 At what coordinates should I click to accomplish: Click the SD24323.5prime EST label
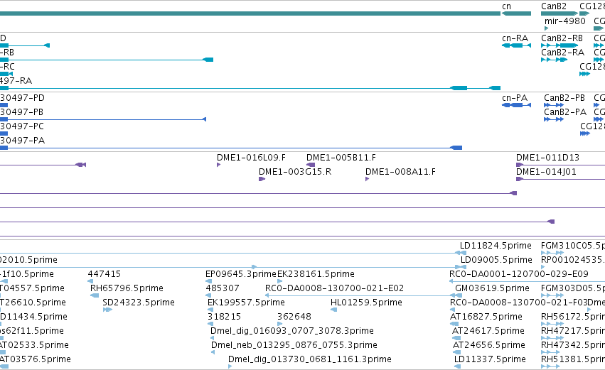(x=139, y=303)
